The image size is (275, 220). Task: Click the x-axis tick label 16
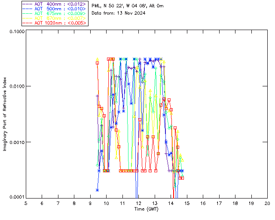point(203,203)
